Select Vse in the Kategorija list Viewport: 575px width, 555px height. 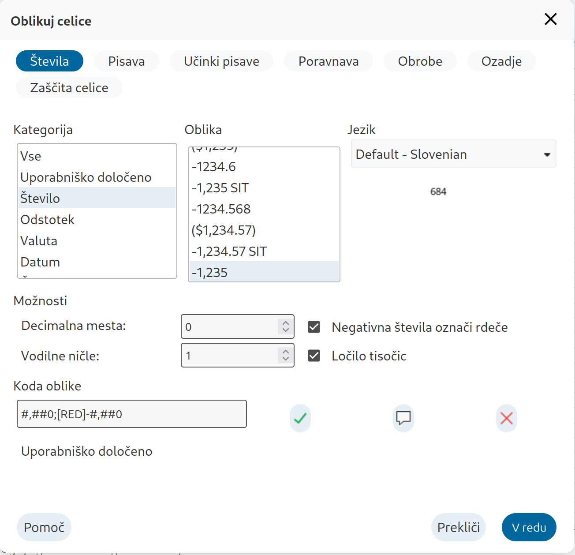click(97, 156)
